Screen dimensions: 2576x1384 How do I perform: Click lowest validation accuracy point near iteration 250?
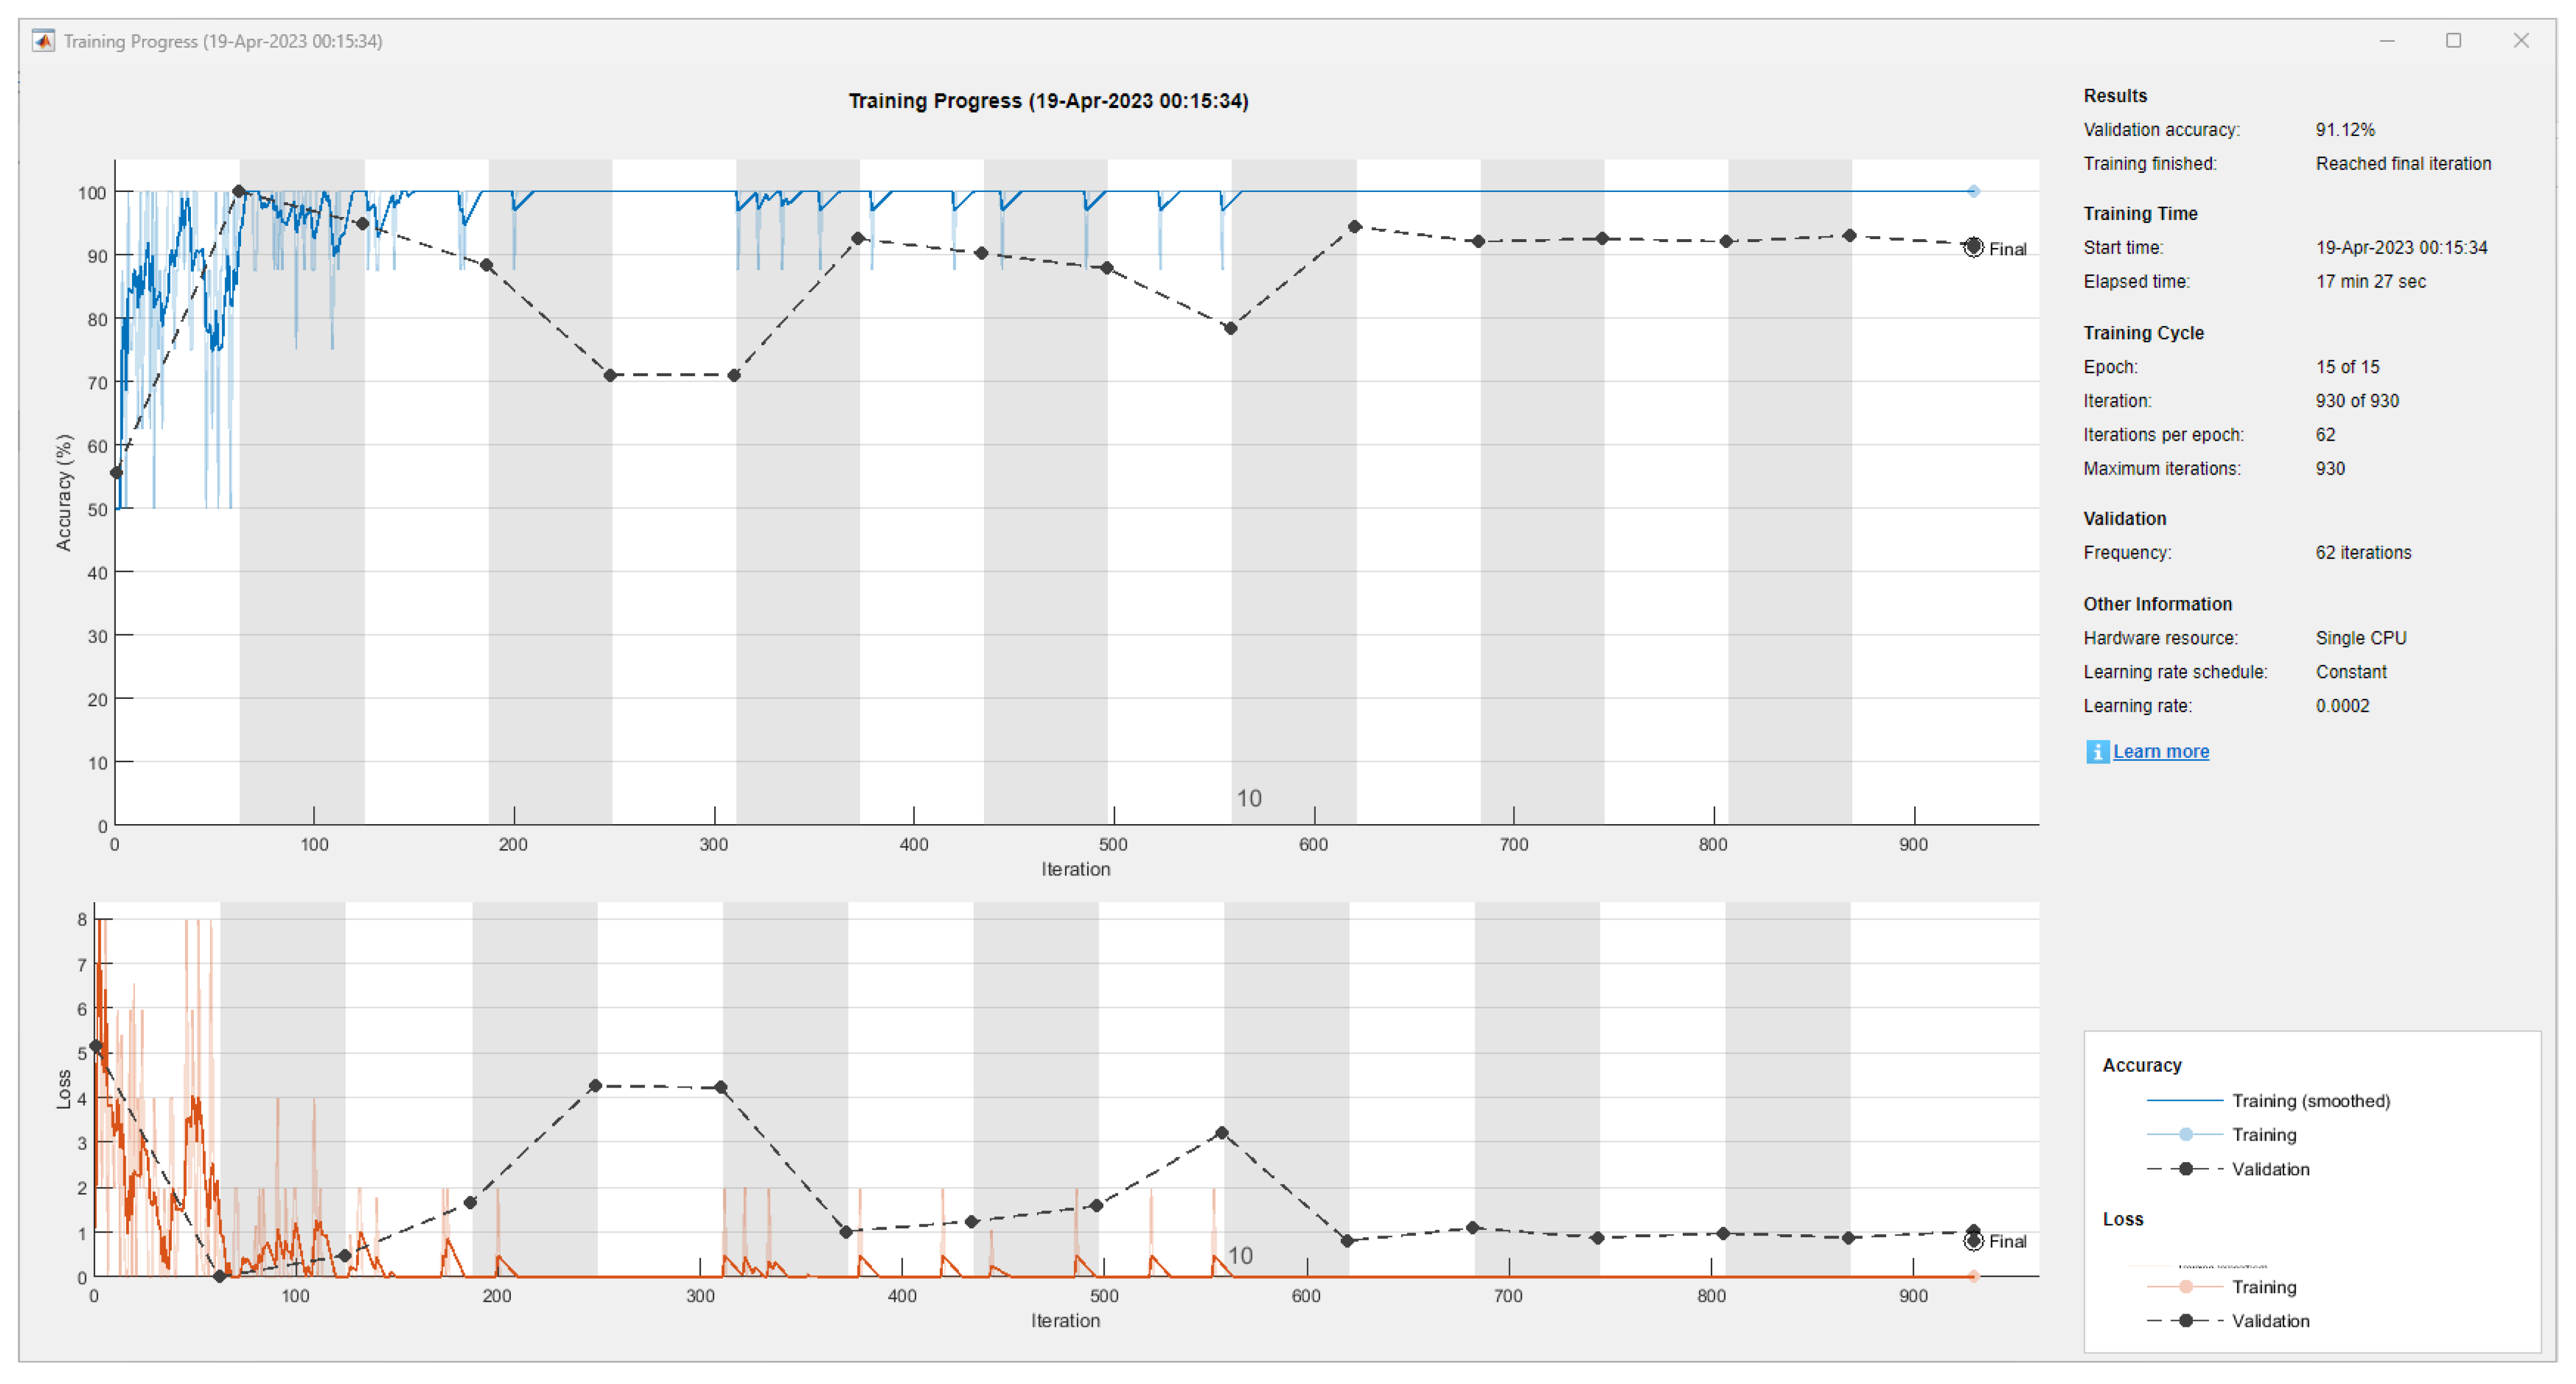click(x=610, y=376)
